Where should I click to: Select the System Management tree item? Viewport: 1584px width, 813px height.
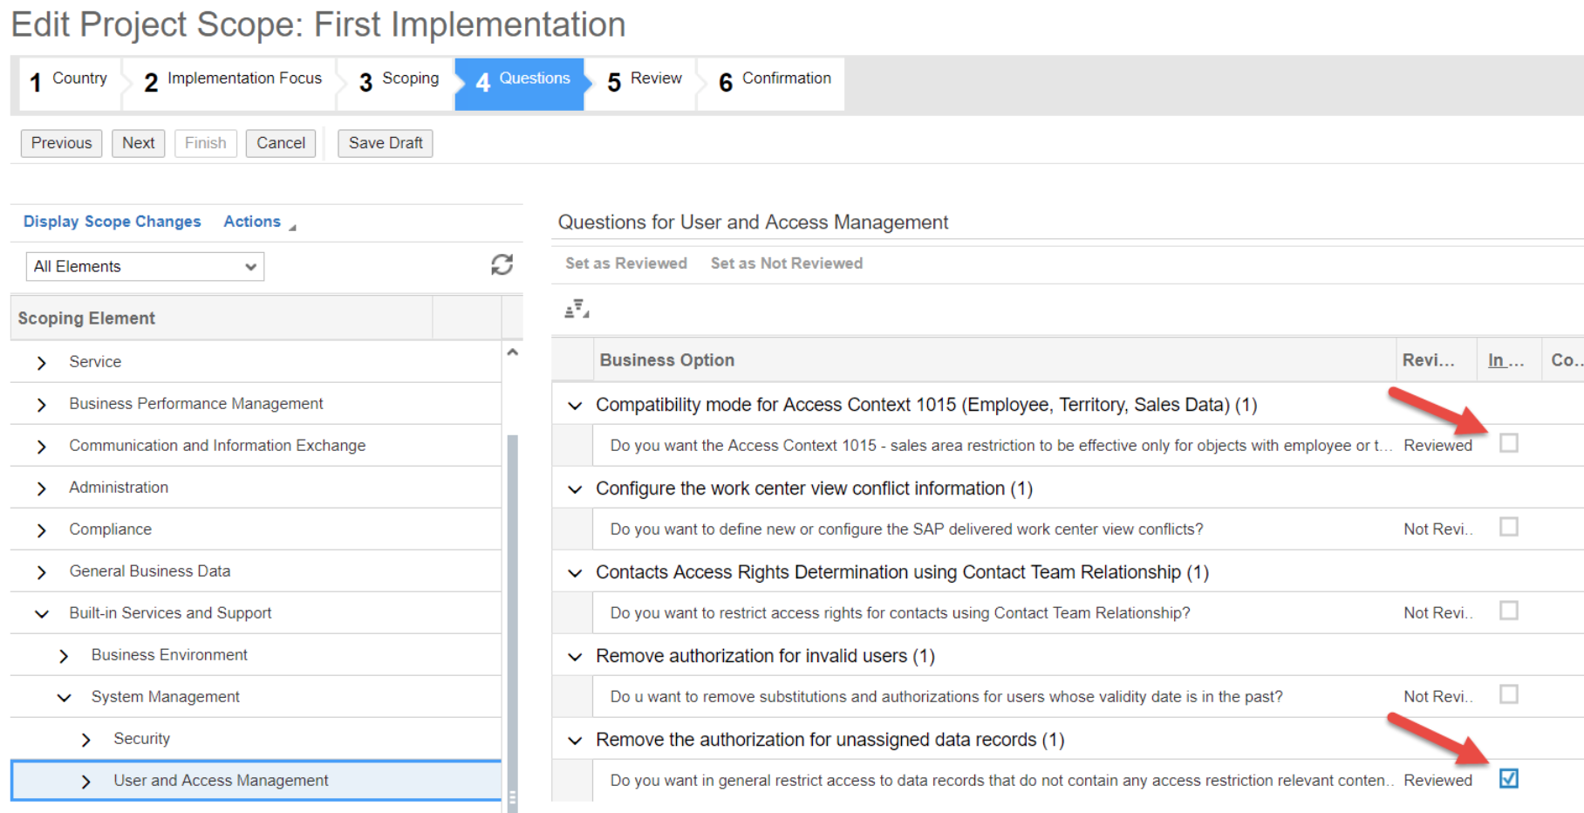click(x=165, y=697)
